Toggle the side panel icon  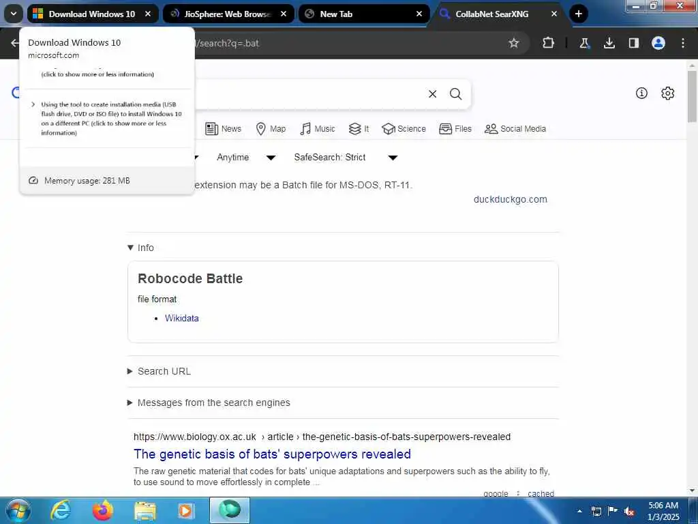(633, 43)
